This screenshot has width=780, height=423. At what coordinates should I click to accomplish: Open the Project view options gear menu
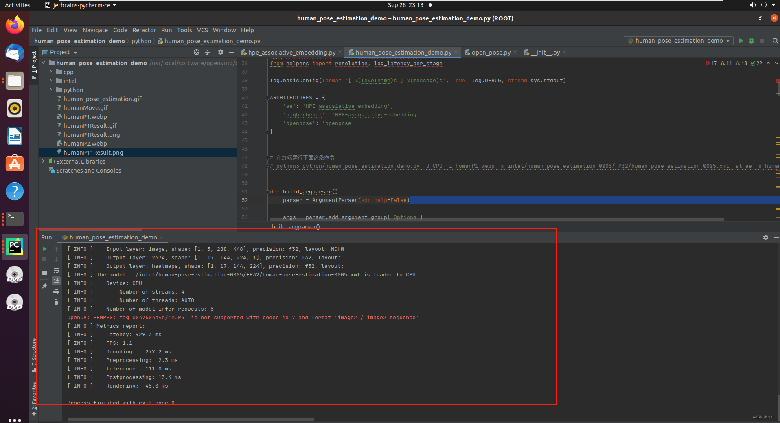220,52
